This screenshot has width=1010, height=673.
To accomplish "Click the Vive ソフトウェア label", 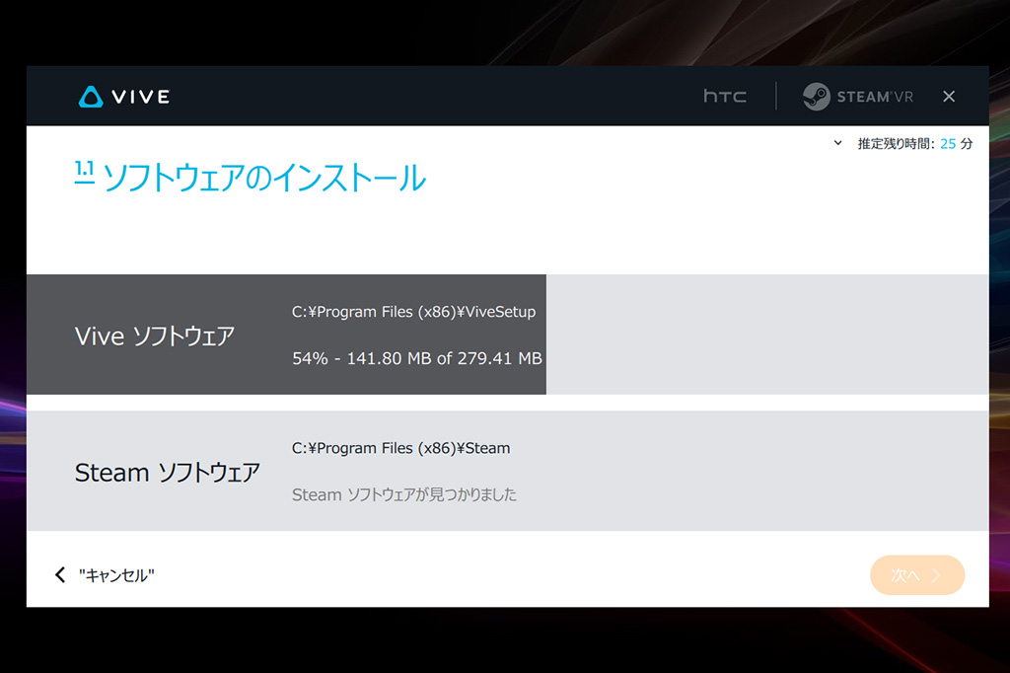I will click(x=155, y=336).
